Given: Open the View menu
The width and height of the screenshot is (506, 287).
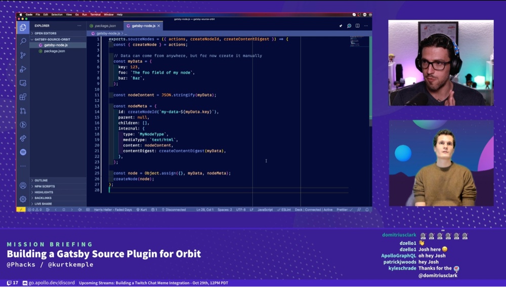Looking at the screenshot, I should coord(69,15).
